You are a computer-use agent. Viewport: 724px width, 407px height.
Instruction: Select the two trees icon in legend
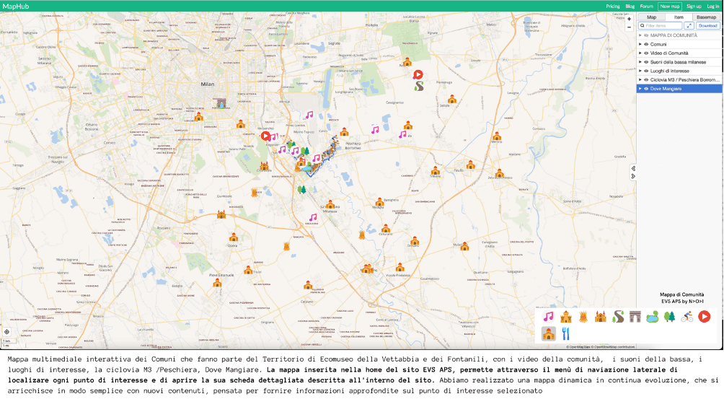tap(669, 317)
